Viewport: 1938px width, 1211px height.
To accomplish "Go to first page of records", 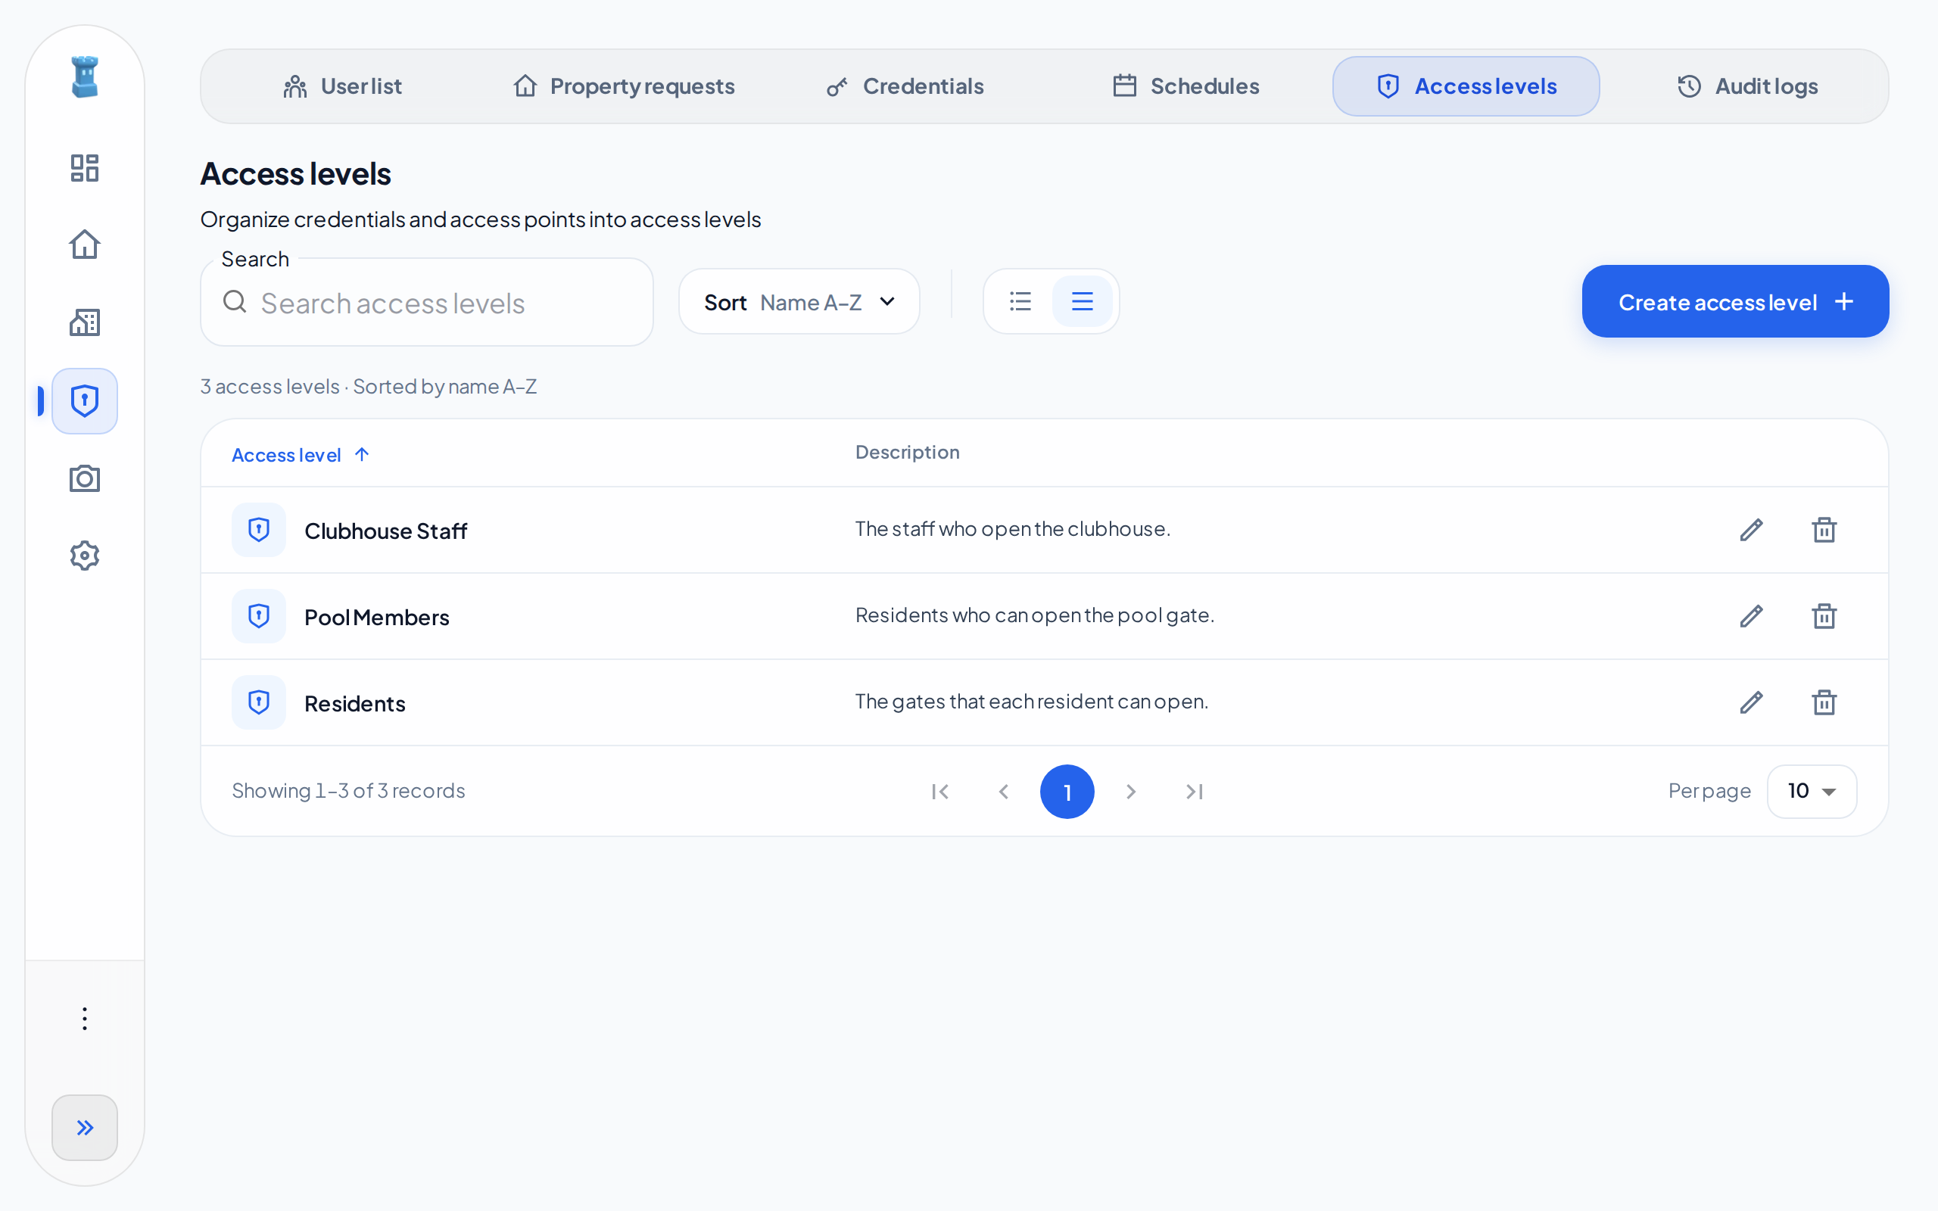I will pyautogui.click(x=940, y=792).
